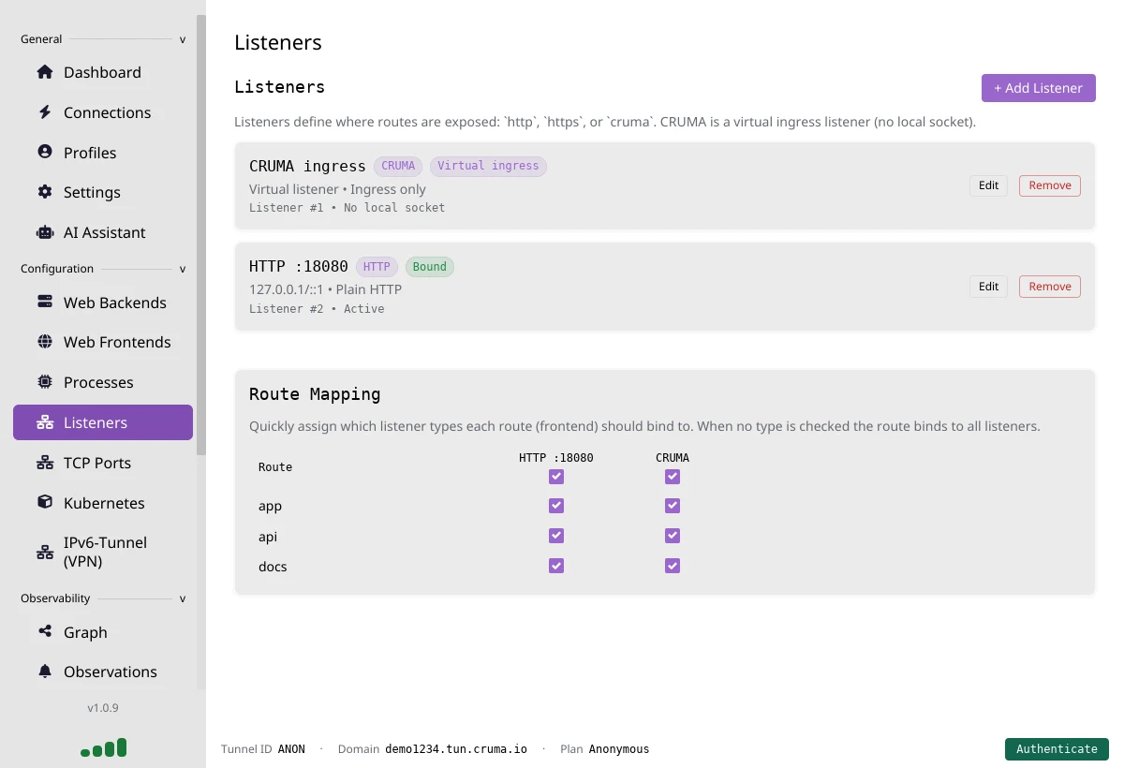This screenshot has width=1124, height=768.
Task: Uncheck HTTP :18080 for the api route
Action: pos(556,536)
